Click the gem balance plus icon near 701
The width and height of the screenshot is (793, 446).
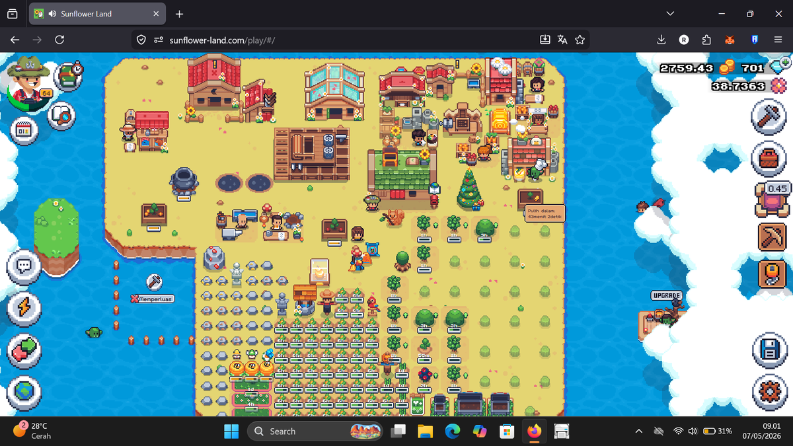[x=785, y=63]
